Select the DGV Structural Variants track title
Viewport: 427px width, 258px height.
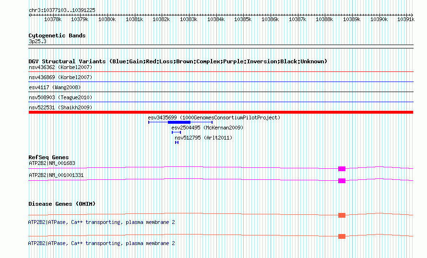point(178,61)
